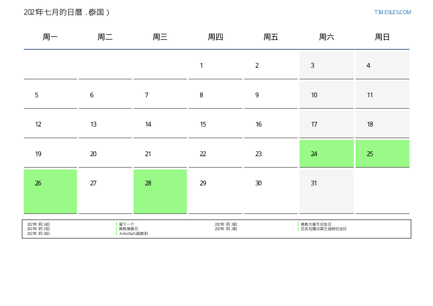
Task: Click the calendar title for July 2021 Thailand
Action: click(67, 12)
